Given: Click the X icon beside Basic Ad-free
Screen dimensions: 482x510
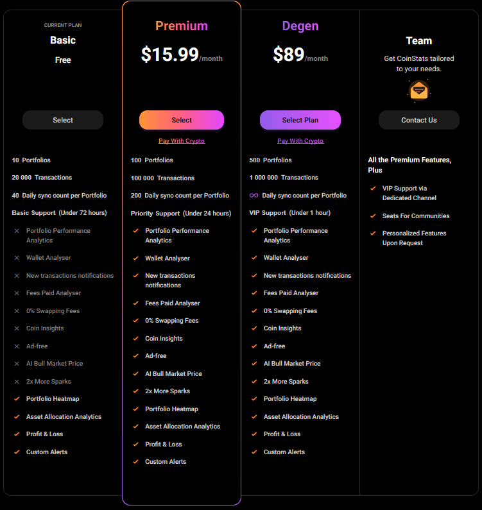Looking at the screenshot, I should [17, 346].
